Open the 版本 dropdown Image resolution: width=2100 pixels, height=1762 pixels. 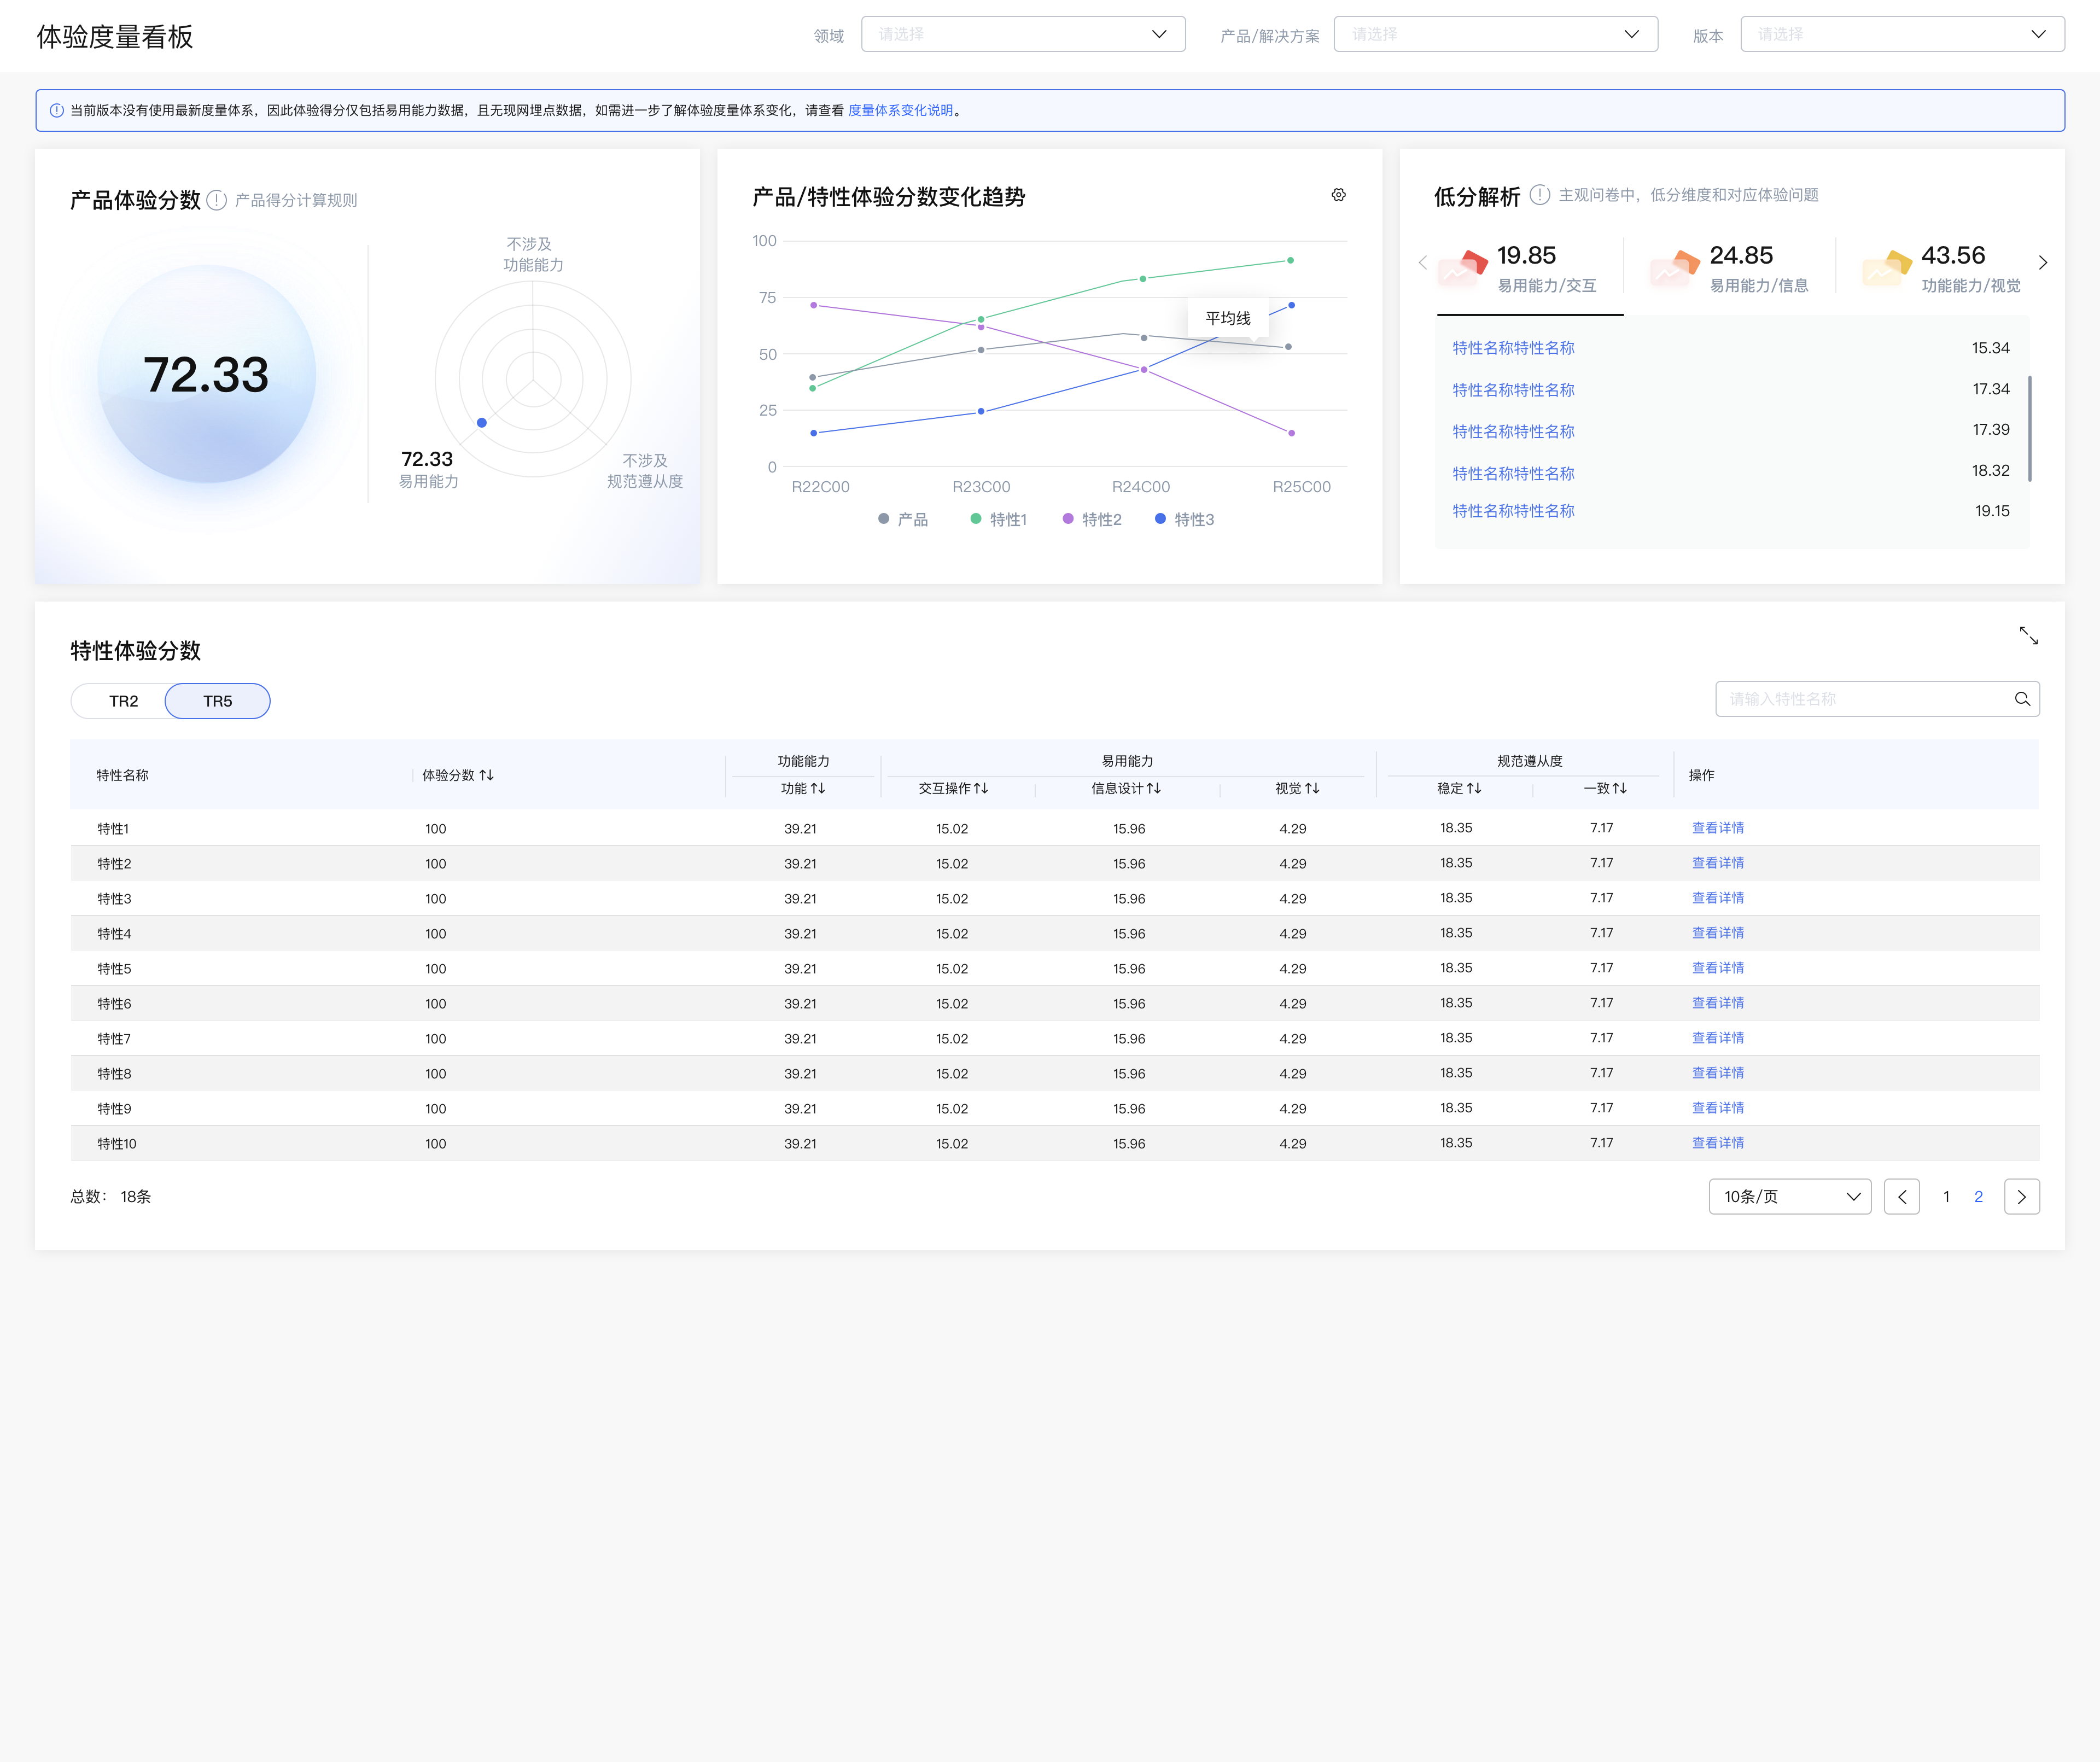point(1903,34)
